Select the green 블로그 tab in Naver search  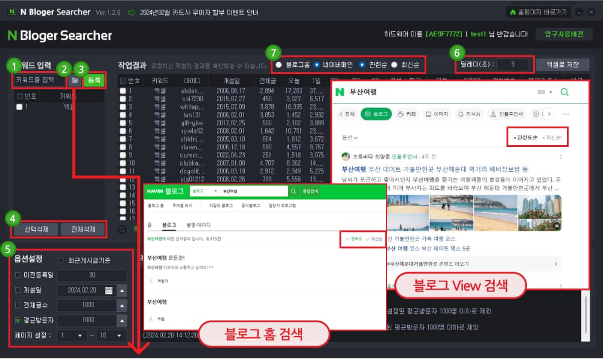376,114
